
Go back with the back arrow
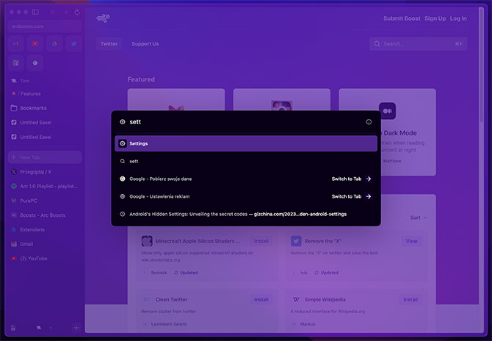point(53,12)
